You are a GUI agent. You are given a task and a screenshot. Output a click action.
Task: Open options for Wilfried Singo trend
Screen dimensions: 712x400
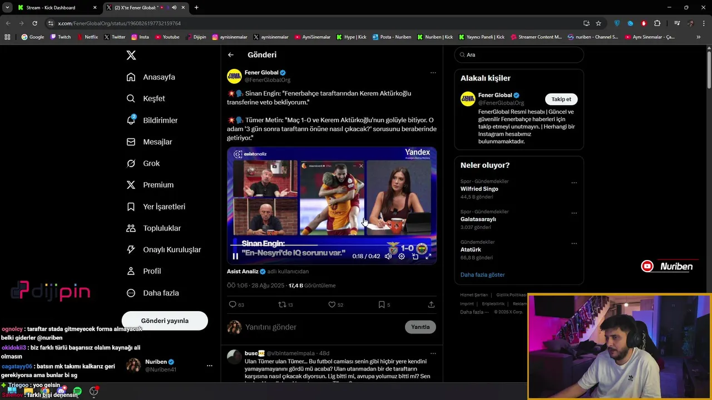pos(574,183)
